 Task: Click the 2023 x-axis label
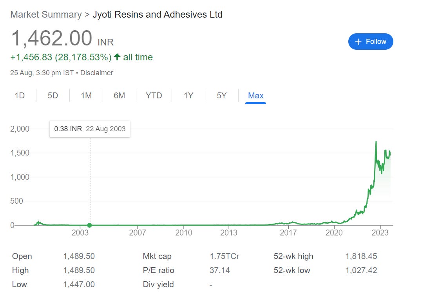(380, 233)
